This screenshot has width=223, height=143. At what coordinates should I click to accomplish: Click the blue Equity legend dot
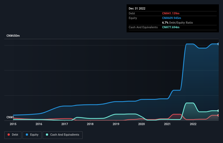(27, 135)
